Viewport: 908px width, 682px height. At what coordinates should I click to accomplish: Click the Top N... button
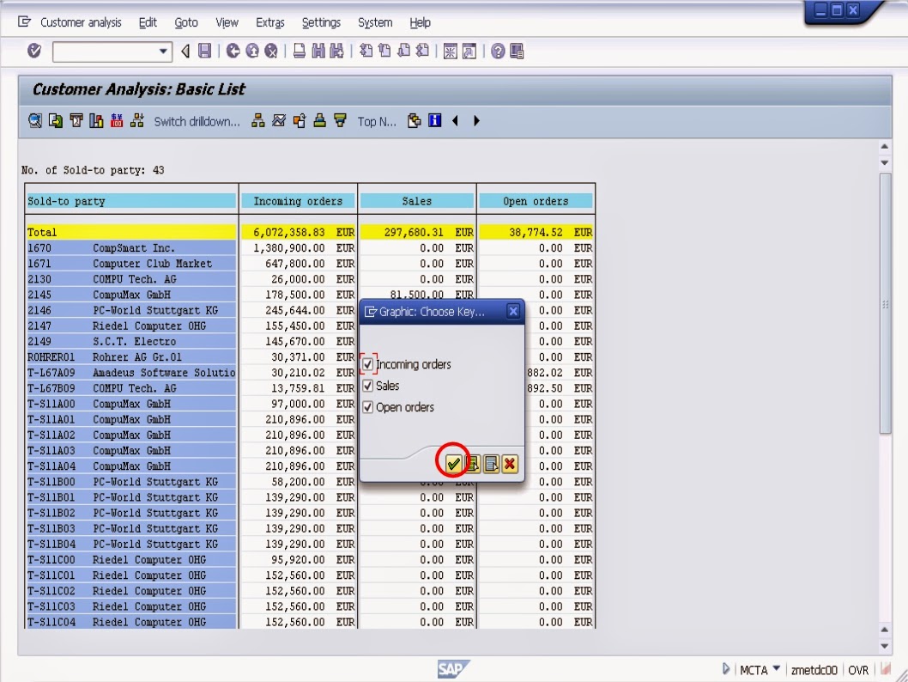[377, 122]
